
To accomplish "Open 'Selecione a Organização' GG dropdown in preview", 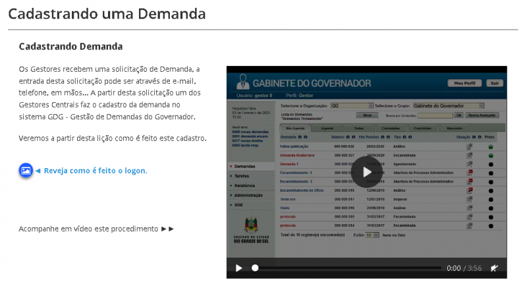I will [x=352, y=106].
